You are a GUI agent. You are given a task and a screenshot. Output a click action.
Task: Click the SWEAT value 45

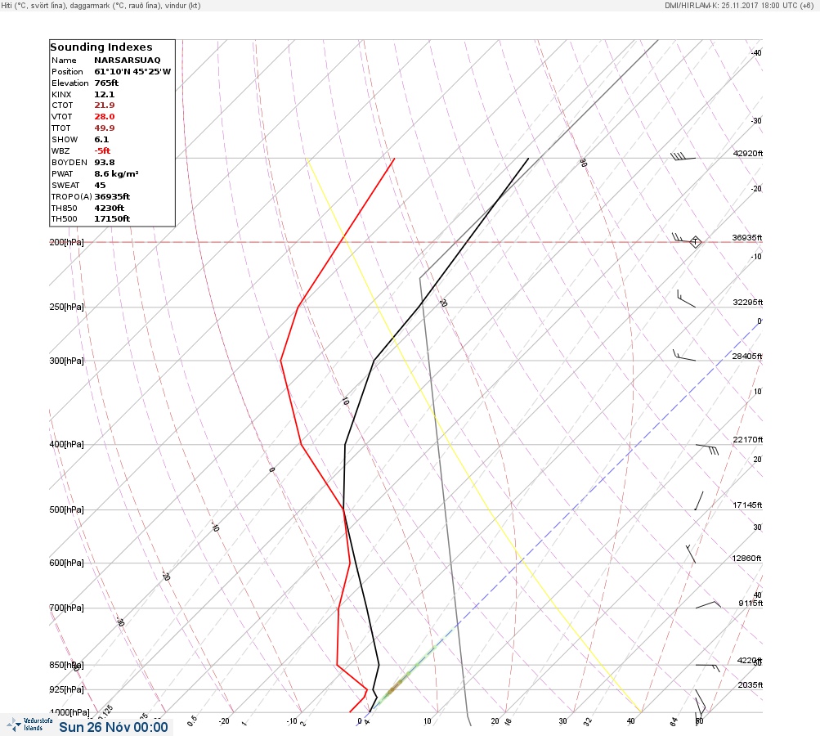(x=100, y=185)
